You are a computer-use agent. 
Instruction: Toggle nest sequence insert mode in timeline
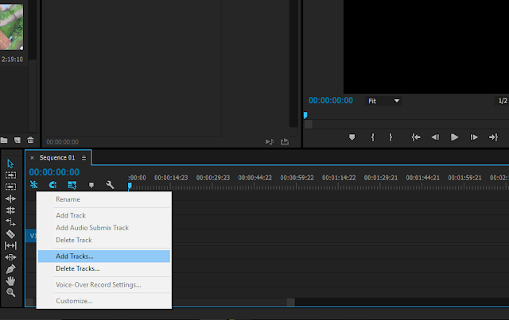coord(33,185)
